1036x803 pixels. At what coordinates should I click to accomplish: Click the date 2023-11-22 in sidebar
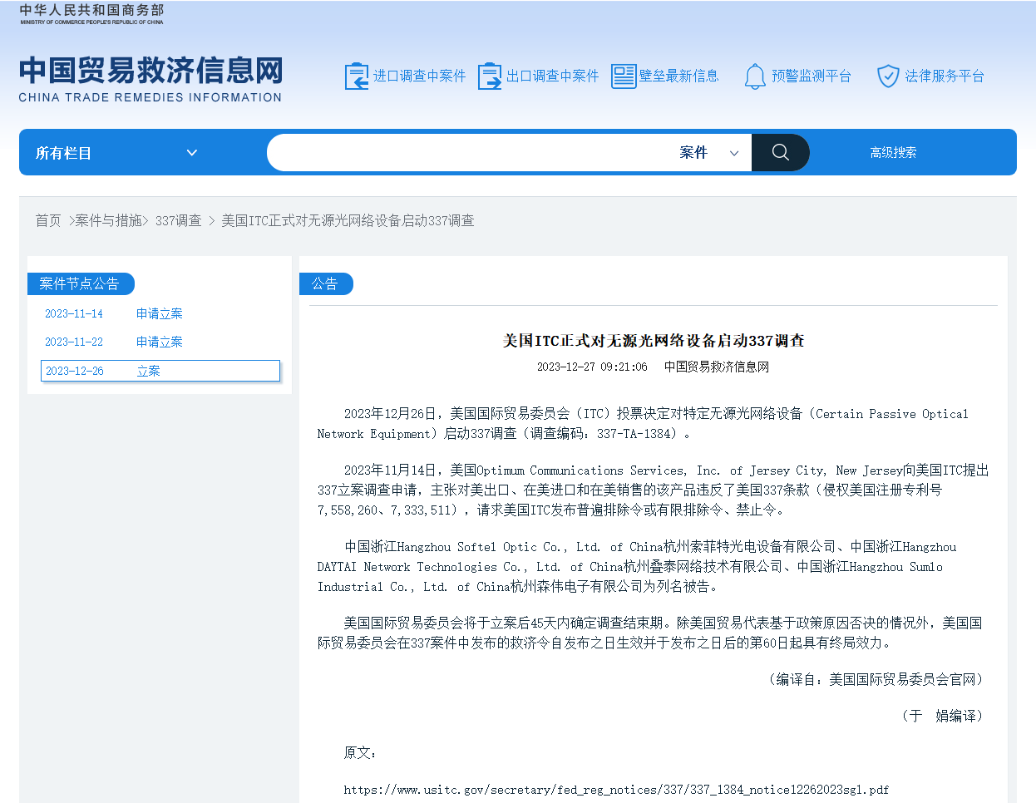click(x=74, y=342)
